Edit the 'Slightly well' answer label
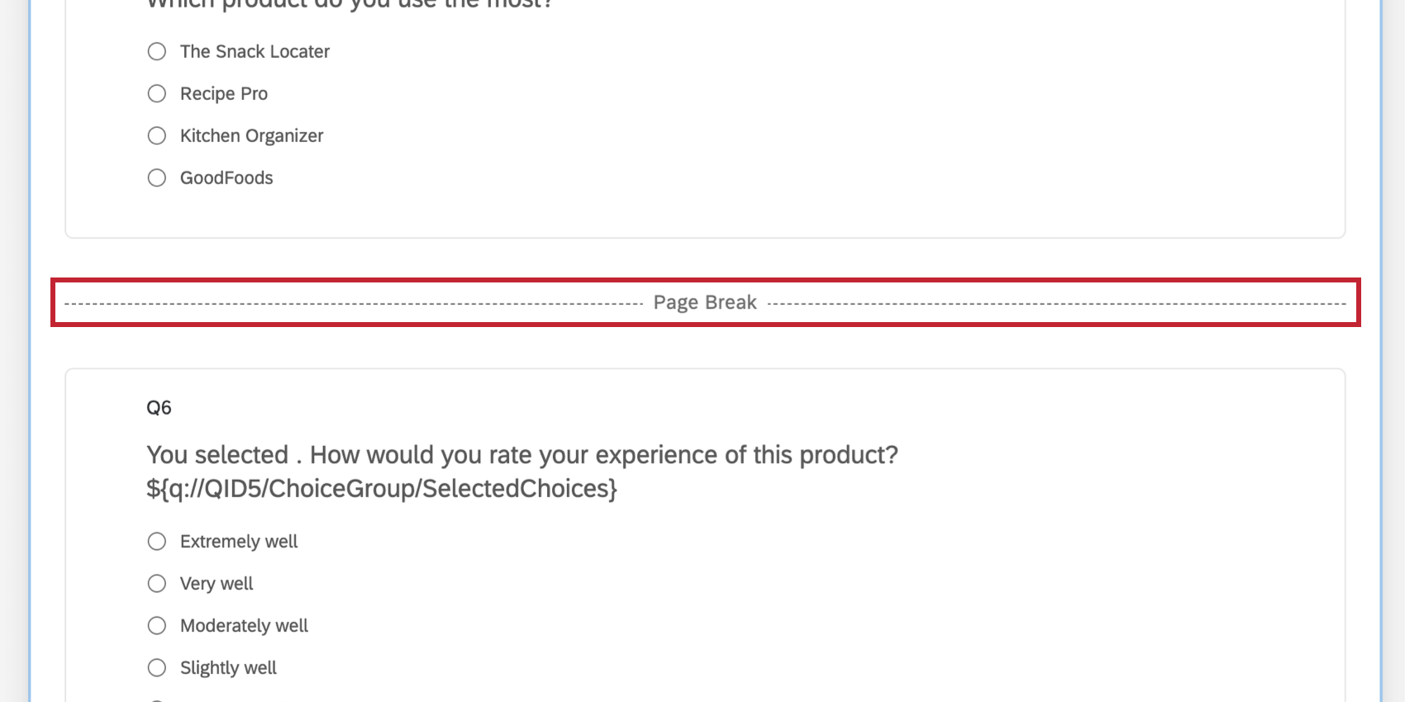This screenshot has height=702, width=1405. (228, 668)
